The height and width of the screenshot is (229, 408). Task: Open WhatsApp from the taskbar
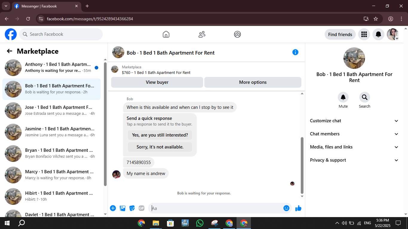click(200, 223)
